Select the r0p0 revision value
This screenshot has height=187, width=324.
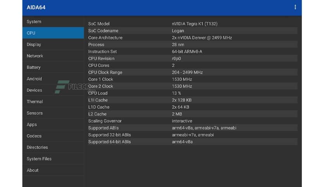pyautogui.click(x=176, y=59)
